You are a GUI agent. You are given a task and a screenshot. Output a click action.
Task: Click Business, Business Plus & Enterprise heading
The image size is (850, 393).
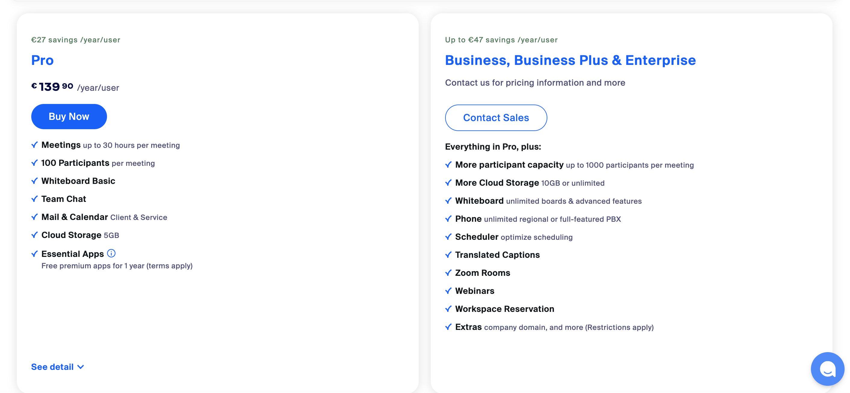click(570, 60)
